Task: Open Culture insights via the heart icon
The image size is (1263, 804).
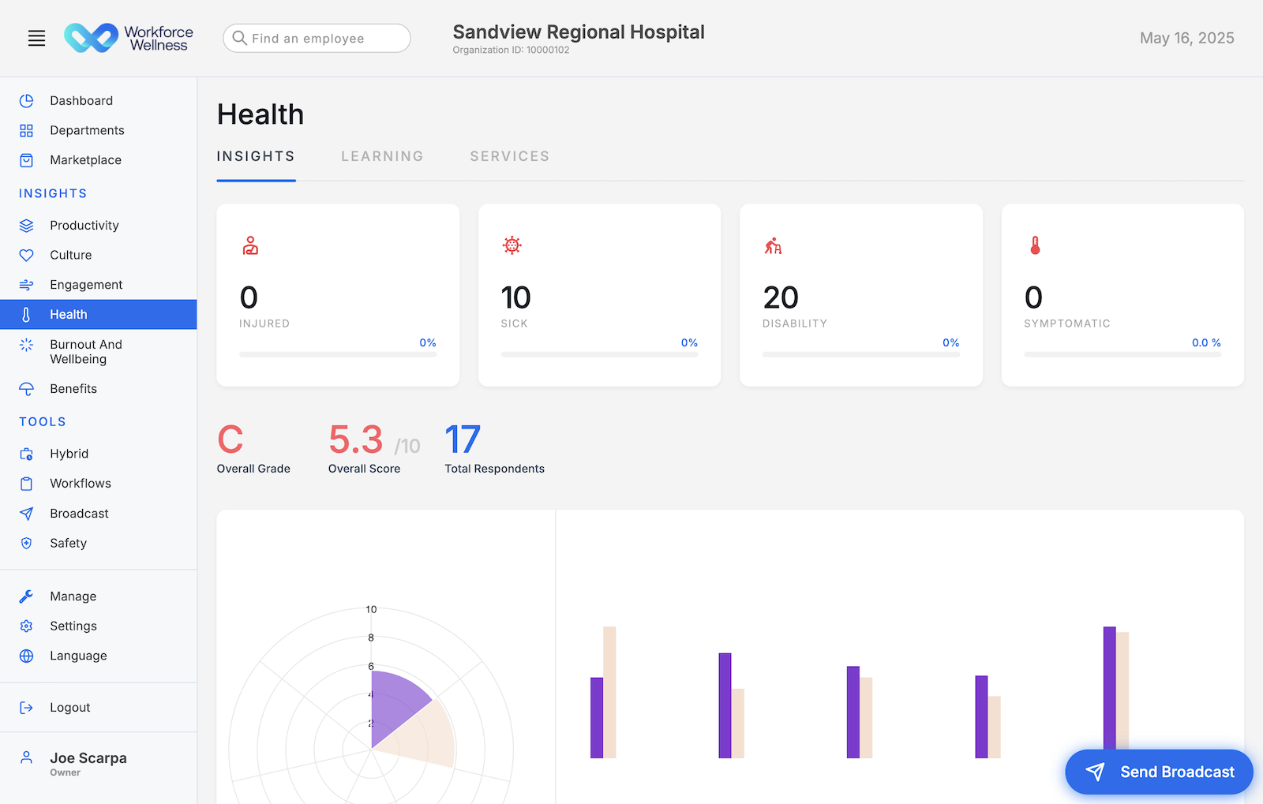Action: (26, 255)
